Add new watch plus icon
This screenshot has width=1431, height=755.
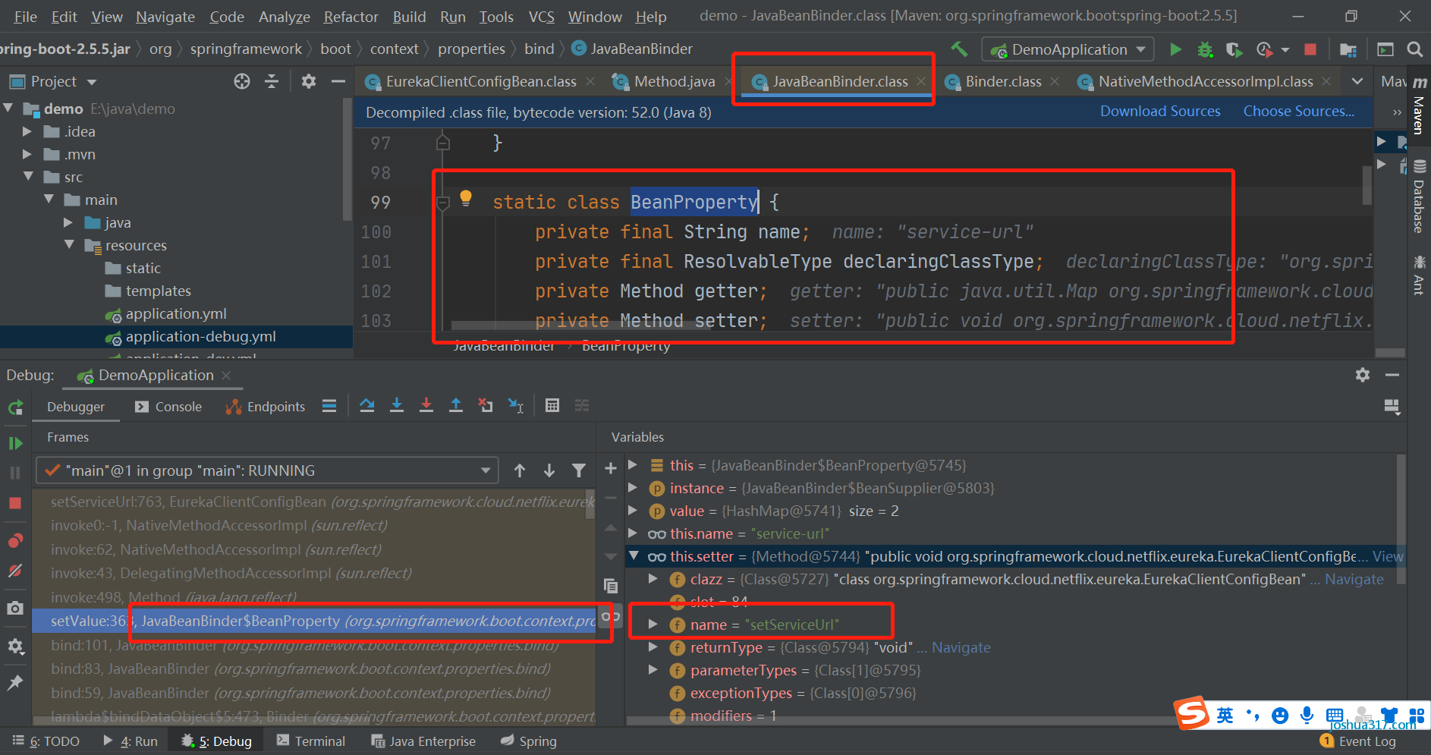611,469
